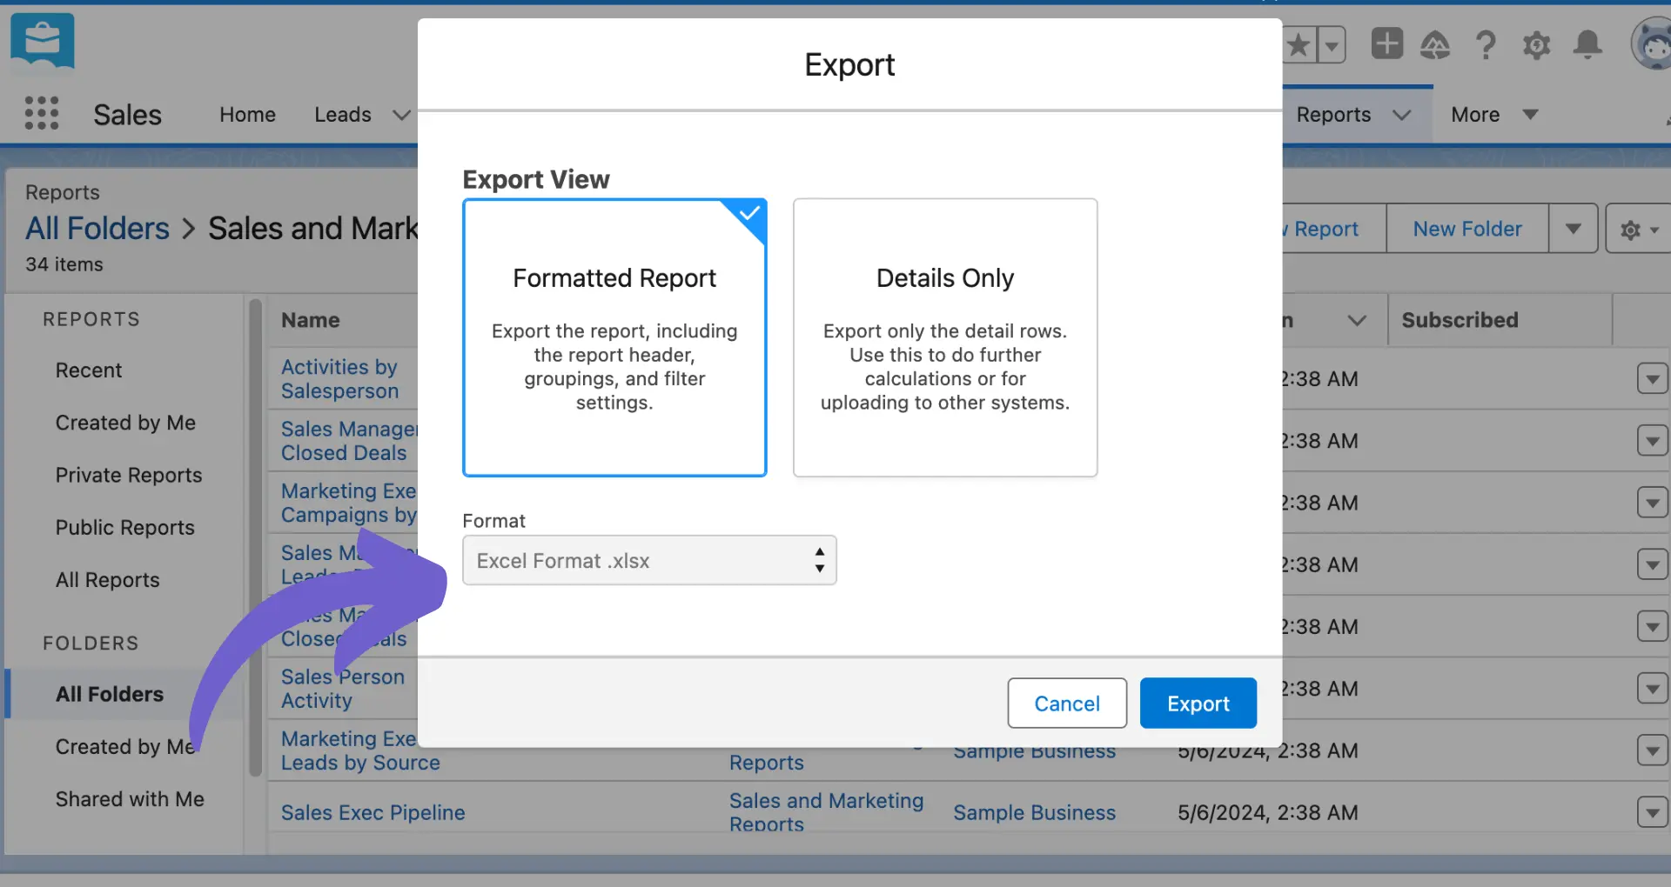This screenshot has width=1671, height=887.
Task: Expand the Leads tab chevron menu
Action: tap(401, 115)
